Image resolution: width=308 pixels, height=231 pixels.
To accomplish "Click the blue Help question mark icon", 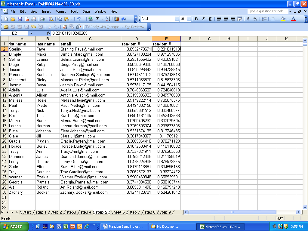I will pos(124,19).
